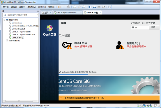Close the 主页 tab
The image size is (161, 108).
(x=51, y=12)
